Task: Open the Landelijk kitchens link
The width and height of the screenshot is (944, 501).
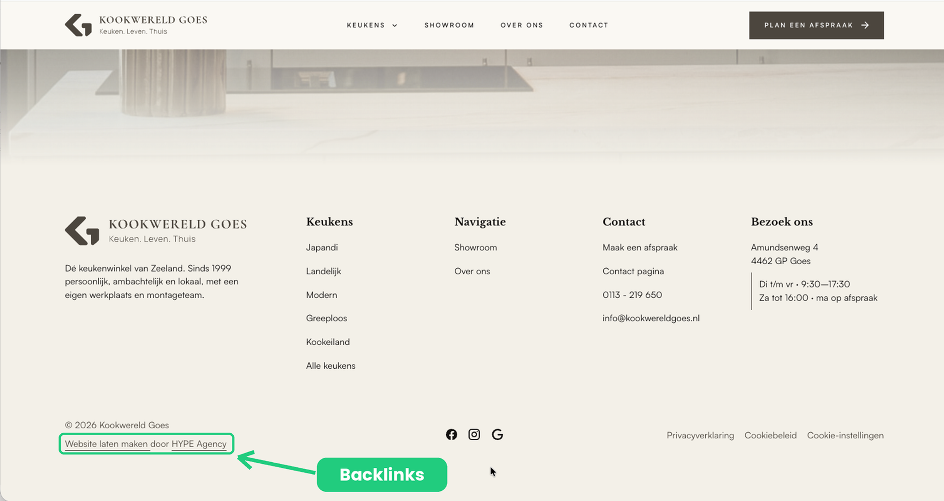Action: (324, 271)
